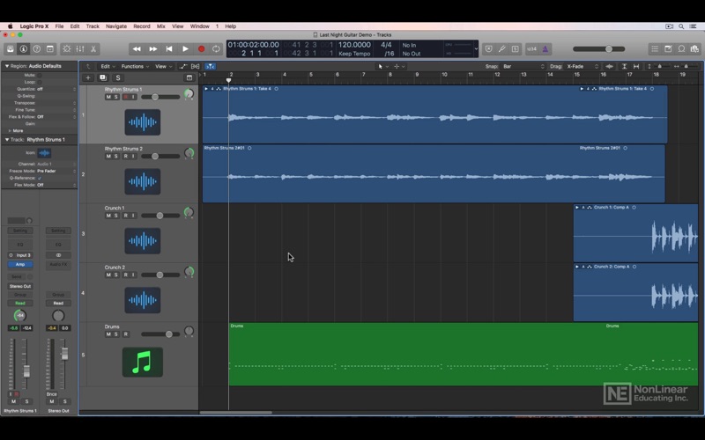Collapse the Region Audio Defaults disclosure triangle
This screenshot has width=705, height=440.
(7, 66)
